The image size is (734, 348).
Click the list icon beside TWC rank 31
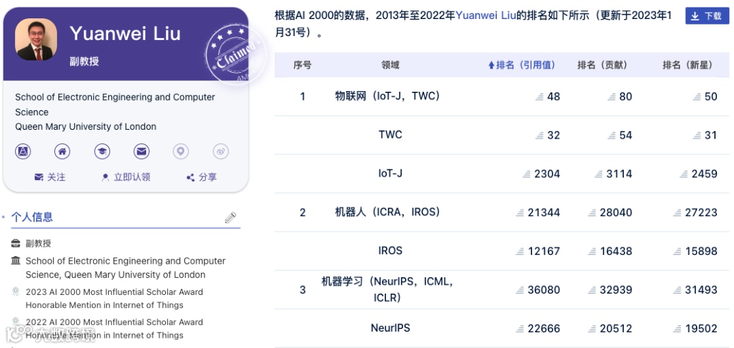tap(697, 135)
